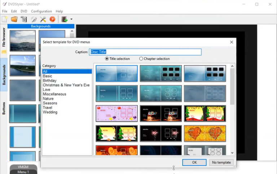Open the Configuration menu
Viewport: 277px width, 174px height.
coord(41,11)
